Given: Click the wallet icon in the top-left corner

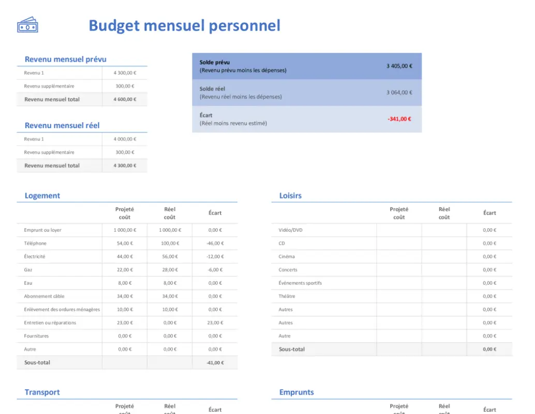Looking at the screenshot, I should 27,24.
